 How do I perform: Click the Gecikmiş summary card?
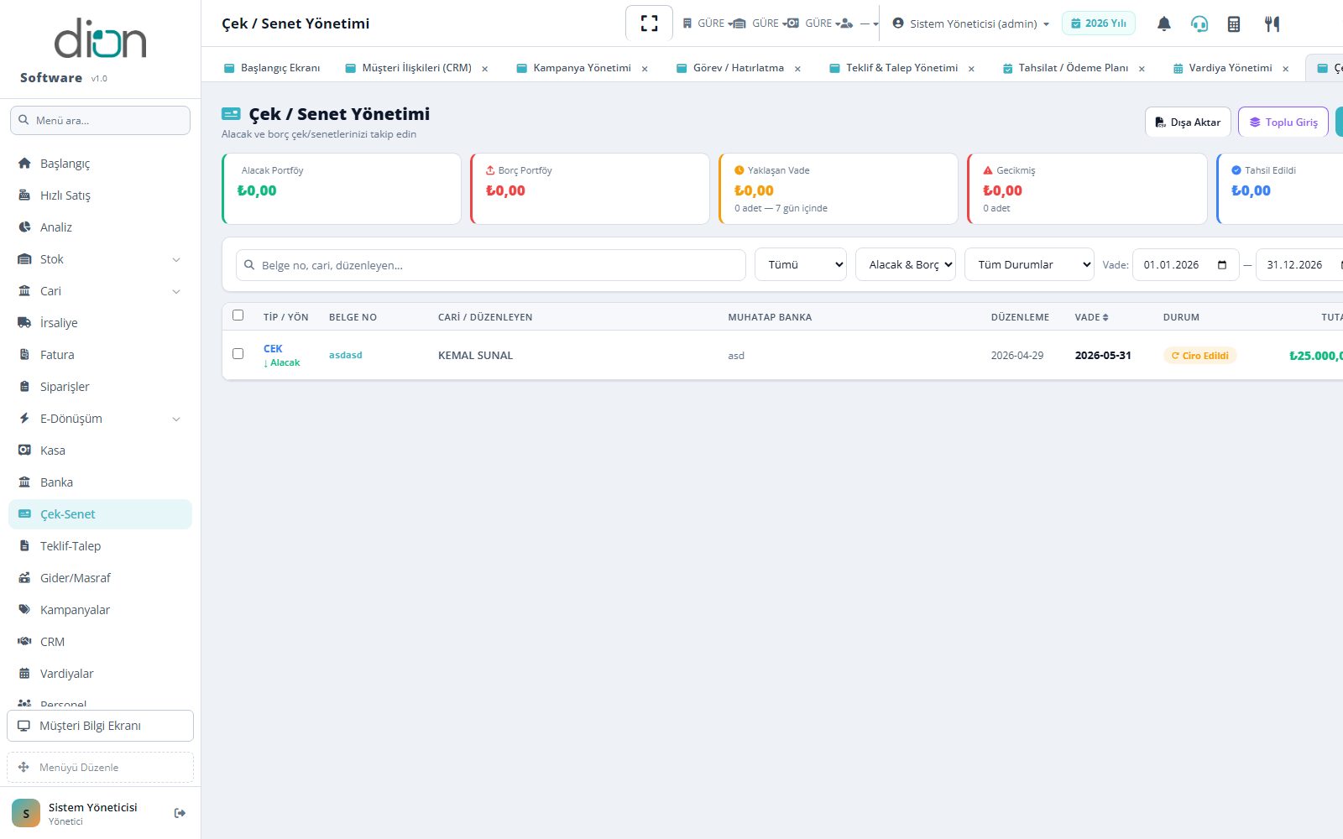[x=1087, y=189]
